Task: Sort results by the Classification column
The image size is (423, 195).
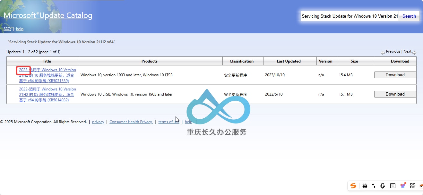Action: (x=242, y=61)
